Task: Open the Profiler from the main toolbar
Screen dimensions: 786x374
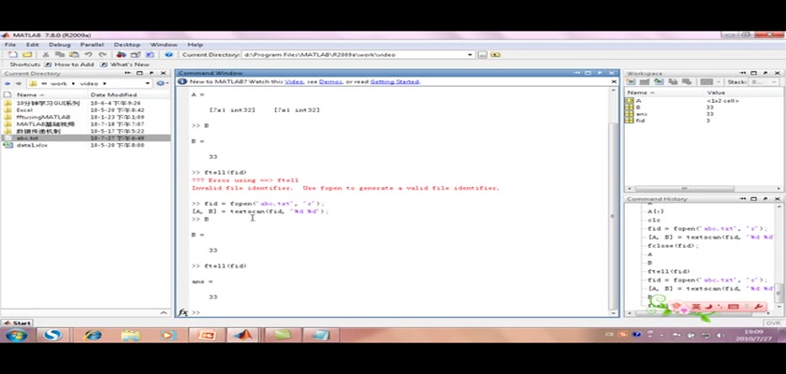Action: [150, 54]
